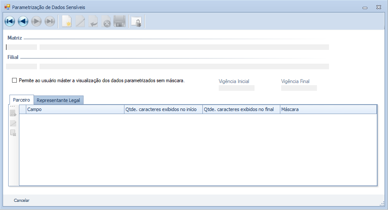Click the Filial code input field
The width and height of the screenshot is (388, 210).
click(x=22, y=66)
